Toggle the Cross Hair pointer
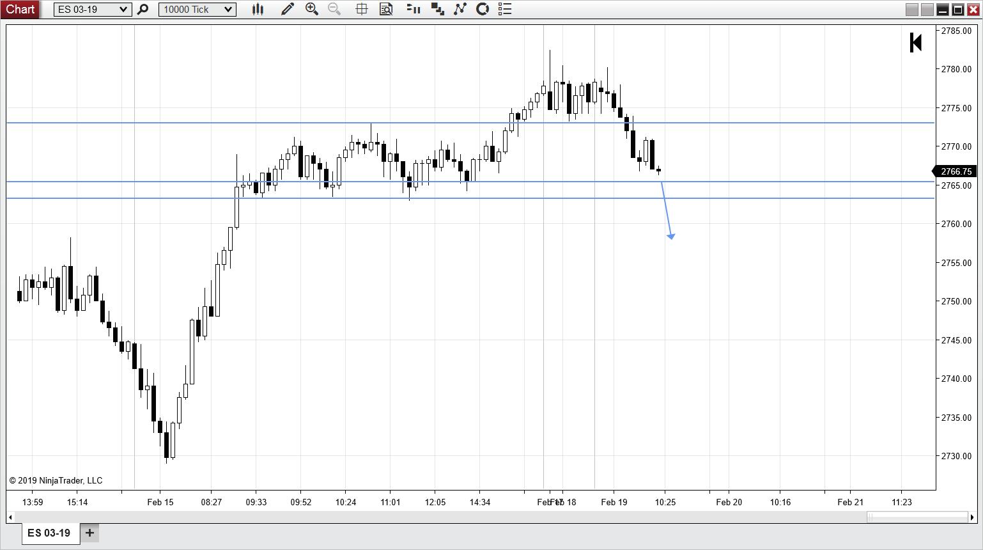Image resolution: width=983 pixels, height=550 pixels. pos(362,9)
